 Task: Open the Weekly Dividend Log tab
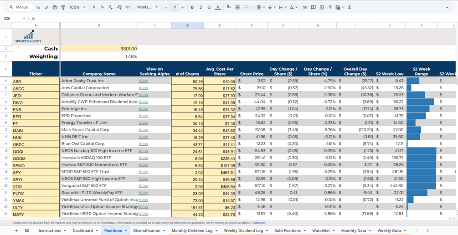coord(243,230)
